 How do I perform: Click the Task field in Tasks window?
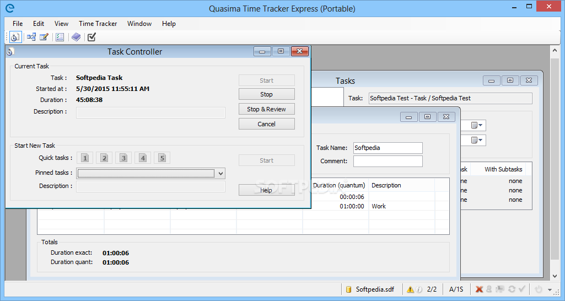[450, 99]
